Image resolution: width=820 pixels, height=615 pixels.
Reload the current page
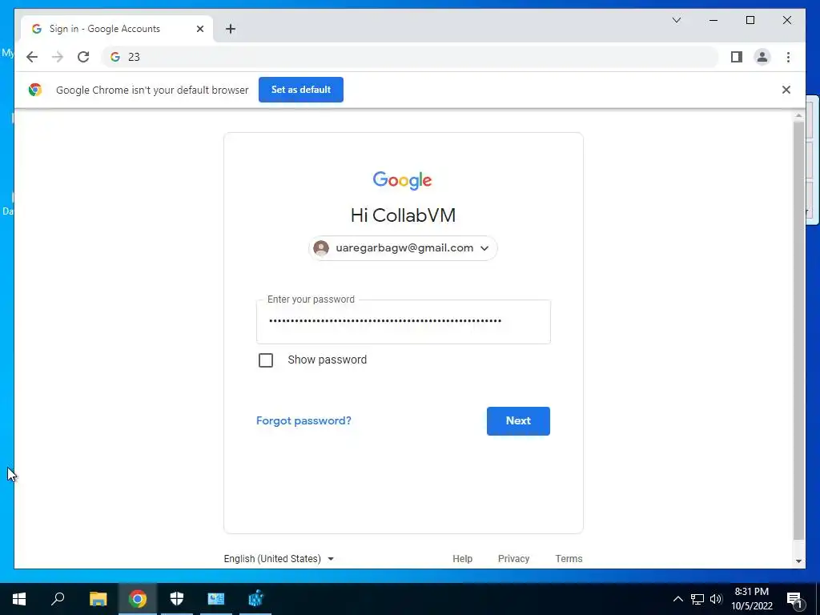tap(83, 57)
